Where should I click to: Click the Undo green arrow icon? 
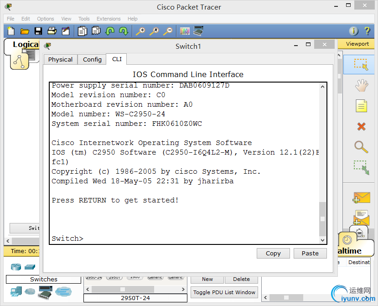110,31
